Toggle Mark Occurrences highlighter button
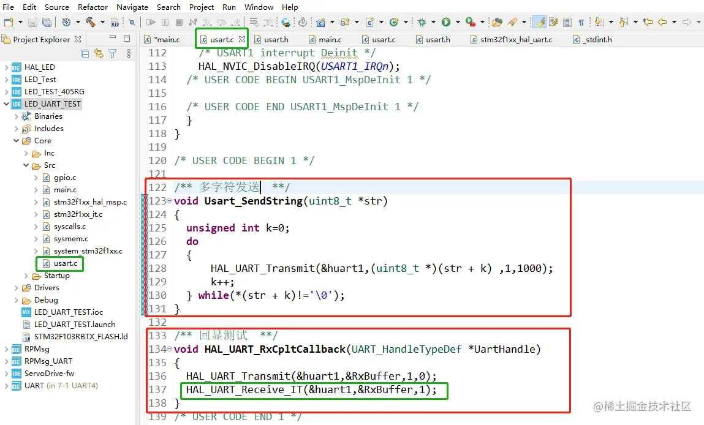704x425 pixels. (x=540, y=22)
